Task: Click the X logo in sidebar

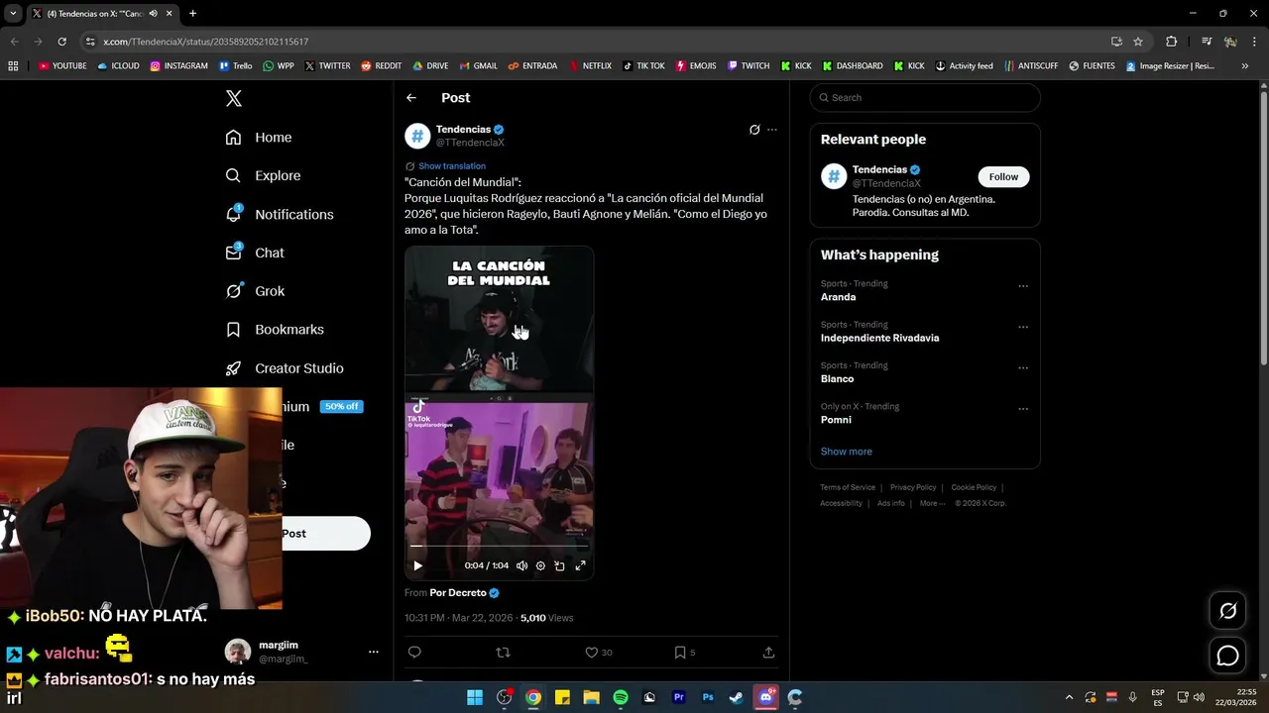Action: 234,98
